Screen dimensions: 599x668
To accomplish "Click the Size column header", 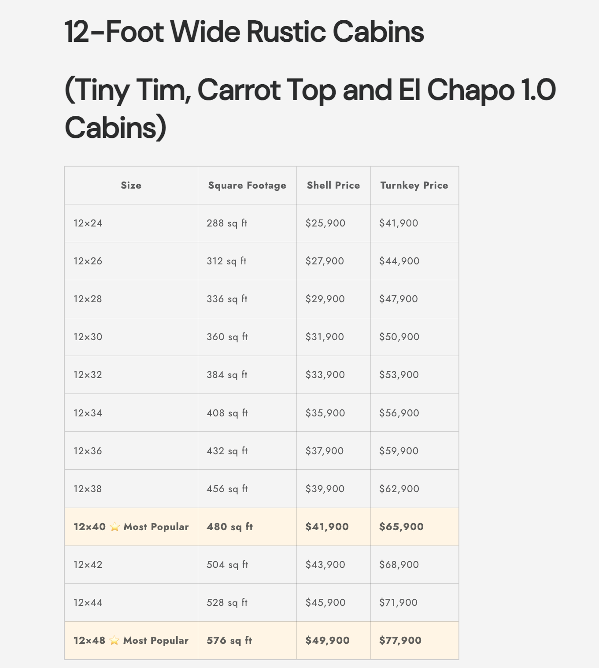I will click(x=131, y=186).
